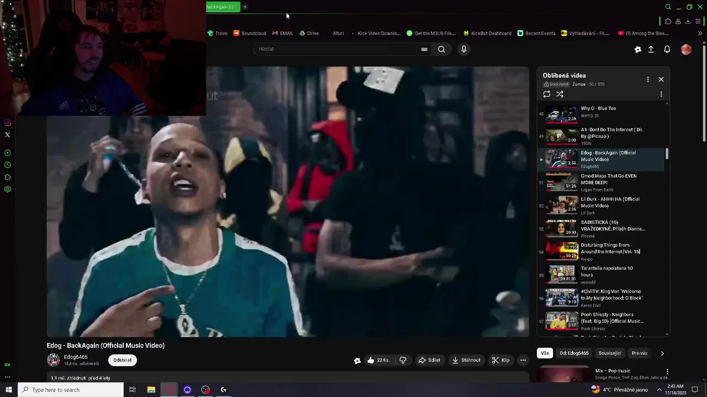Viewport: 707px width, 397px height.
Task: Open the Soundcloud bookmark
Action: 250,33
